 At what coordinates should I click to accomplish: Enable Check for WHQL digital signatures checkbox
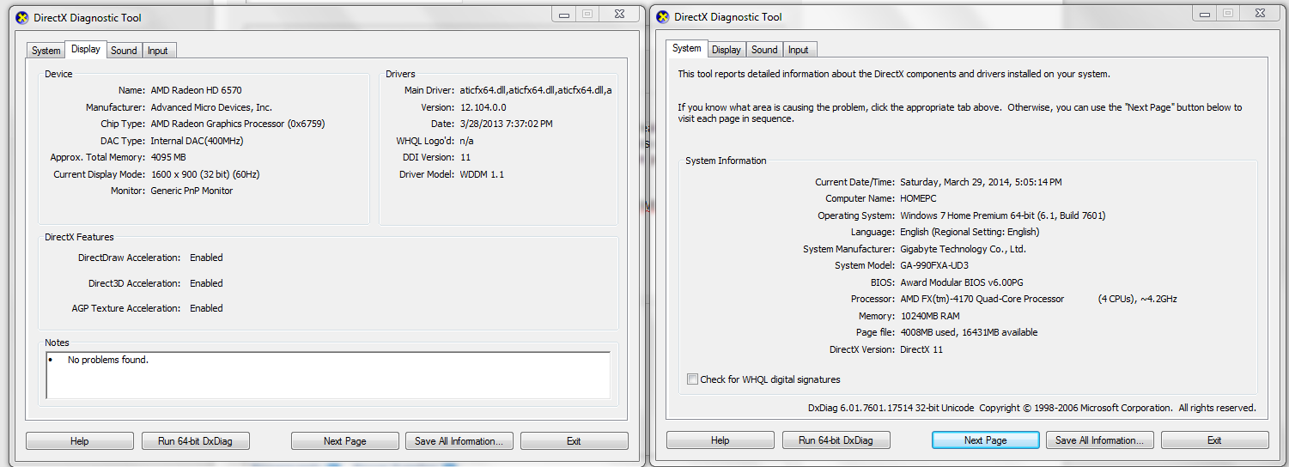click(692, 379)
